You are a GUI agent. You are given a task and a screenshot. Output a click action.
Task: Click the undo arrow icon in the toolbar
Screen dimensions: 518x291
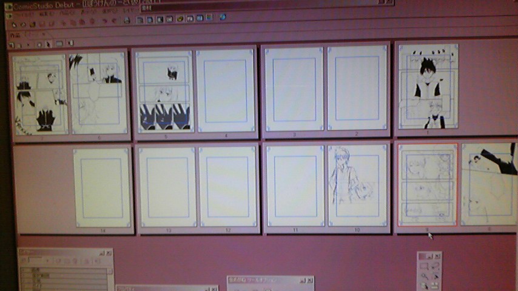tap(104, 21)
